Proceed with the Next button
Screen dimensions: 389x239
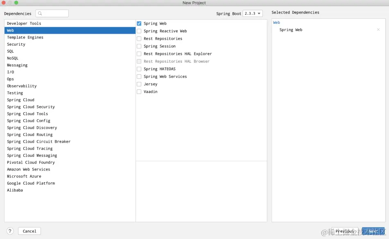[x=373, y=231]
